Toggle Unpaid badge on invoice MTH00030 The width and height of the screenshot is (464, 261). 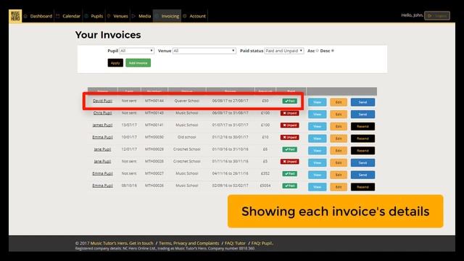(x=290, y=137)
